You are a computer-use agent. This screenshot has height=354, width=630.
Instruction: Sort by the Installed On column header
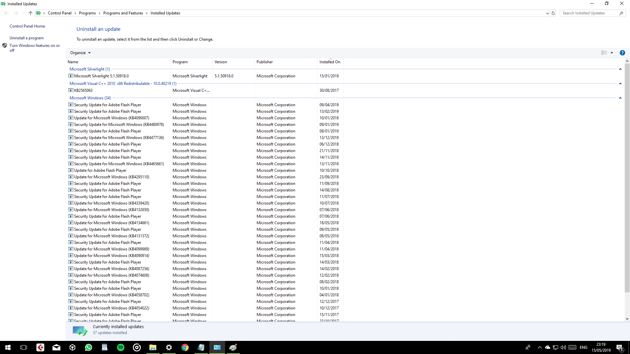pos(330,62)
